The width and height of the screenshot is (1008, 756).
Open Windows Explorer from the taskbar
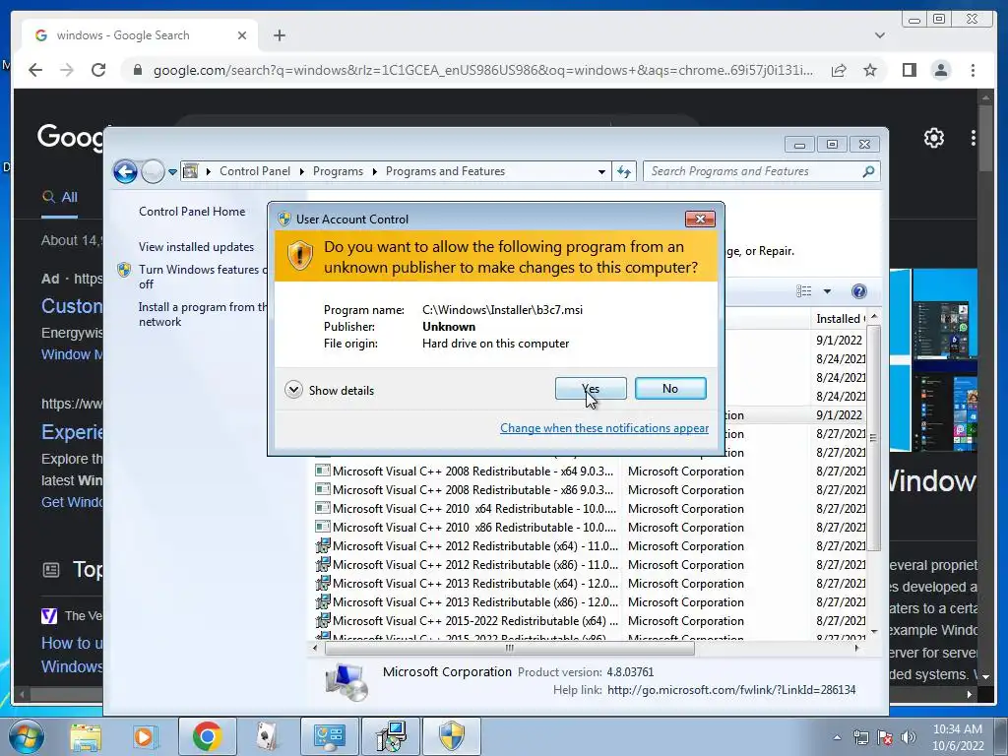pos(86,736)
